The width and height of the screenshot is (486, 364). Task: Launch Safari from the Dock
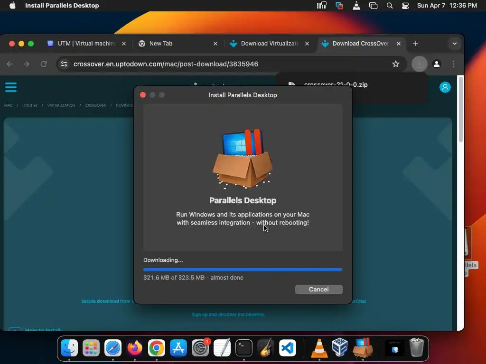coord(113,348)
